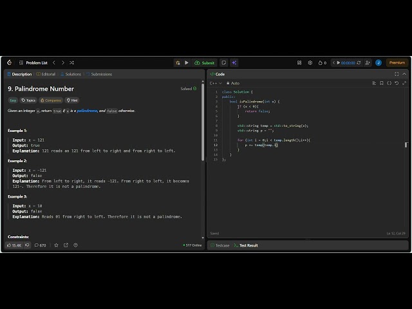The image size is (412, 309).
Task: Open the notes icon next to Submit
Action: point(223,62)
